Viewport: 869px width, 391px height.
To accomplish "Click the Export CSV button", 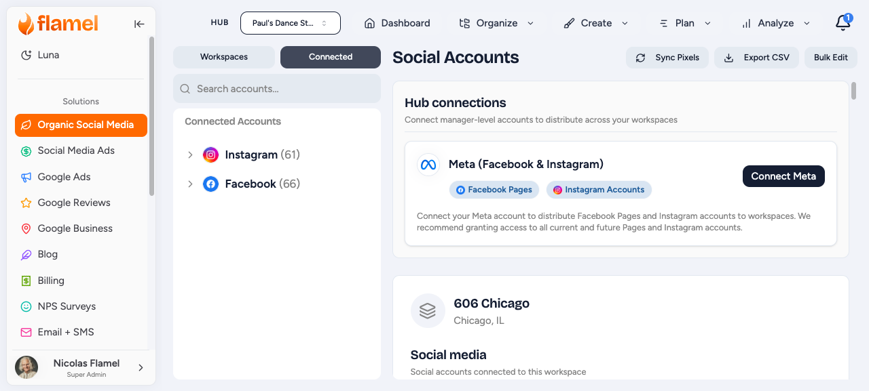I will point(756,58).
